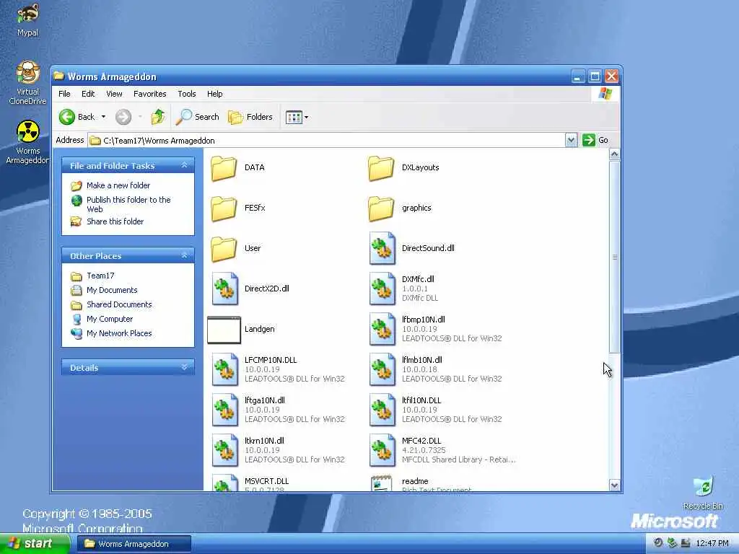
Task: Click the scrollbar up arrow
Action: pyautogui.click(x=614, y=154)
